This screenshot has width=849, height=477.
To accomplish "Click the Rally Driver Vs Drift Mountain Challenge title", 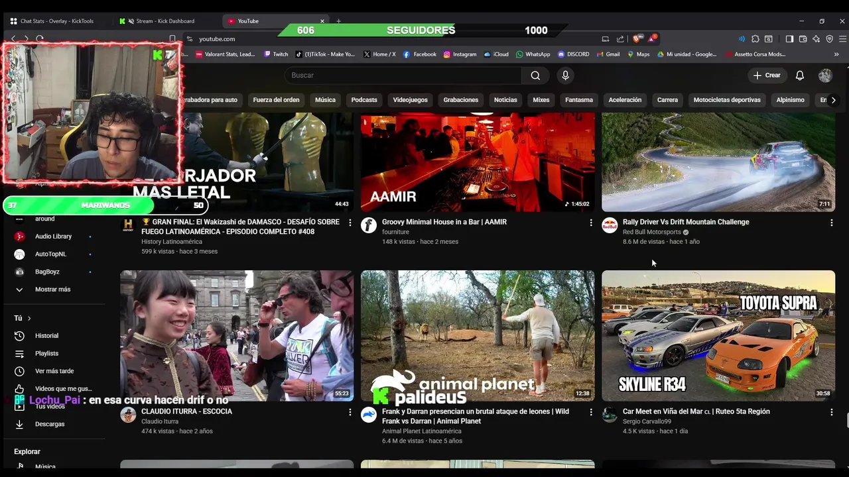I will [686, 222].
